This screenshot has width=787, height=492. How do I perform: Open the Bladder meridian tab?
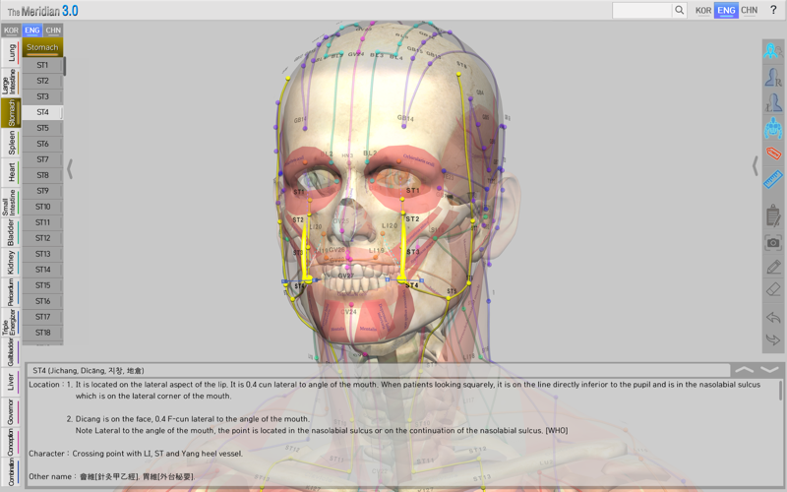11,232
